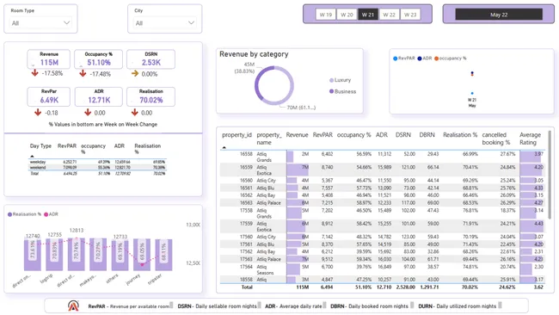The image size is (559, 315).
Task: Click the May 22 month button
Action: (499, 15)
